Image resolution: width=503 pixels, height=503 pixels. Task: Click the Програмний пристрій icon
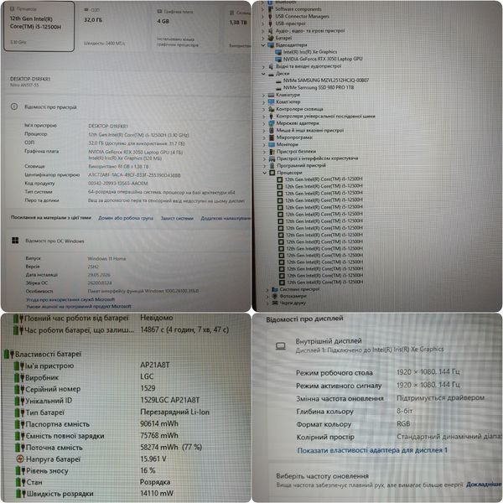(x=272, y=165)
